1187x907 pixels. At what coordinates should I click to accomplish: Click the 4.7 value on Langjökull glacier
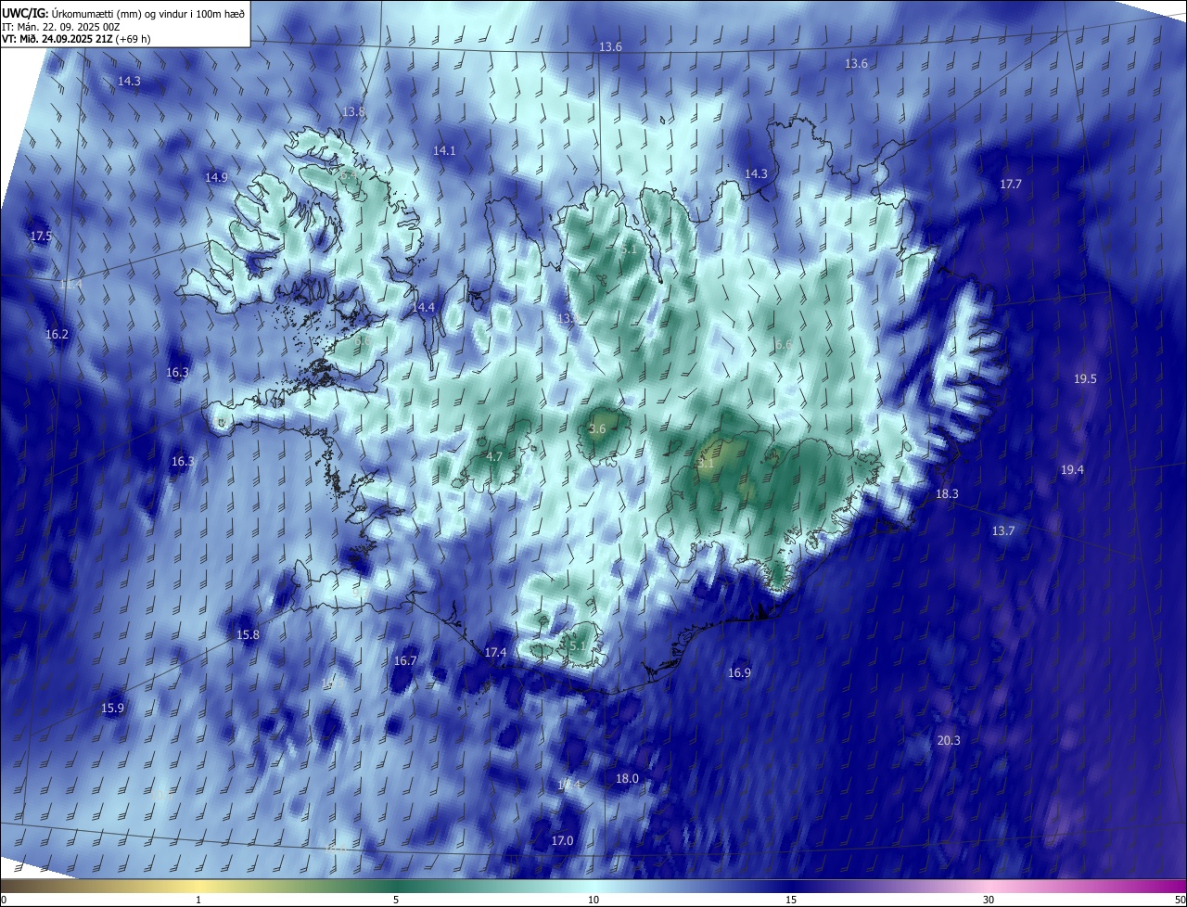(494, 457)
